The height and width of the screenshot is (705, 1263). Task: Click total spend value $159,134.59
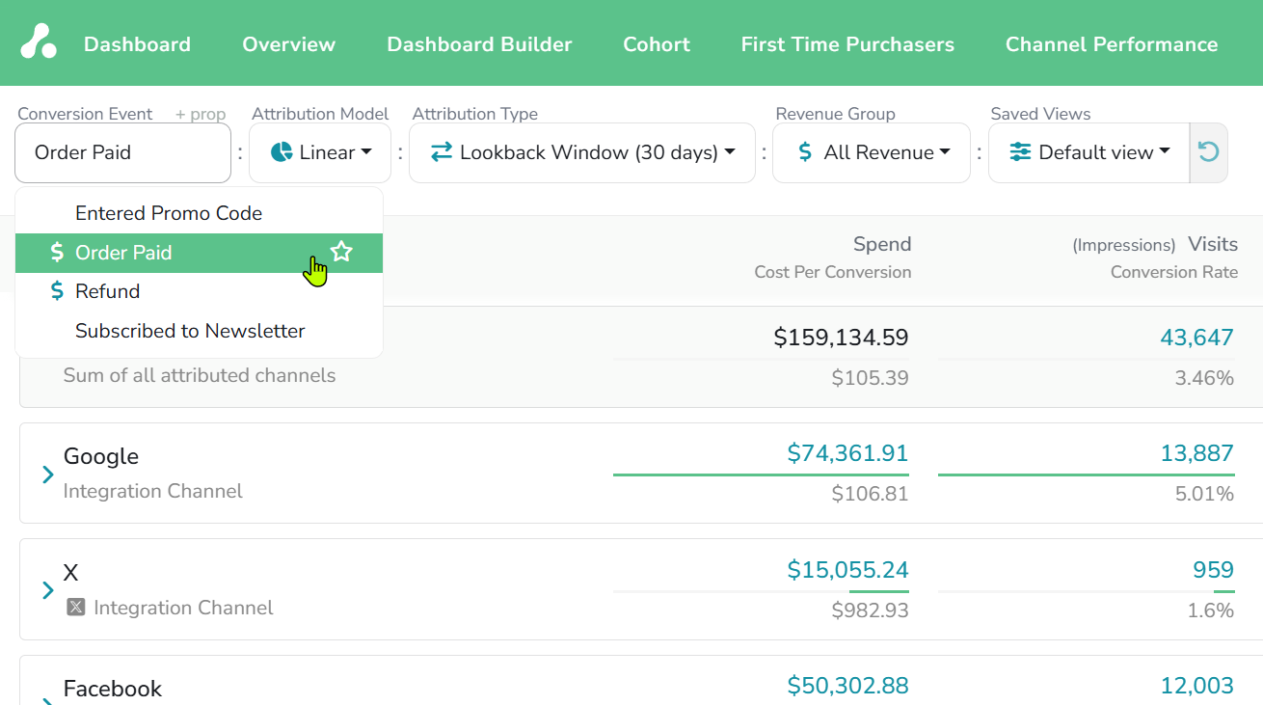[842, 338]
